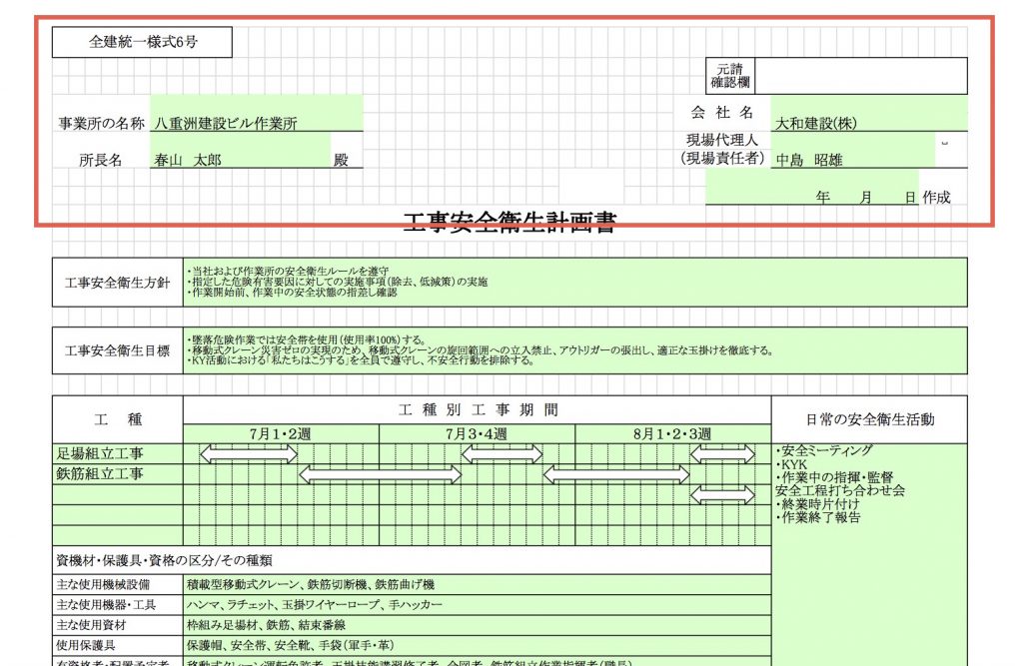Click the 主な使用資材 row label
The image size is (1023, 666).
tap(118, 625)
